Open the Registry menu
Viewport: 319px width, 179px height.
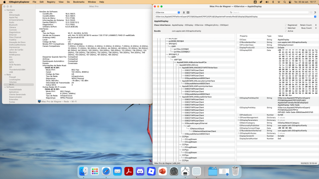51,2
